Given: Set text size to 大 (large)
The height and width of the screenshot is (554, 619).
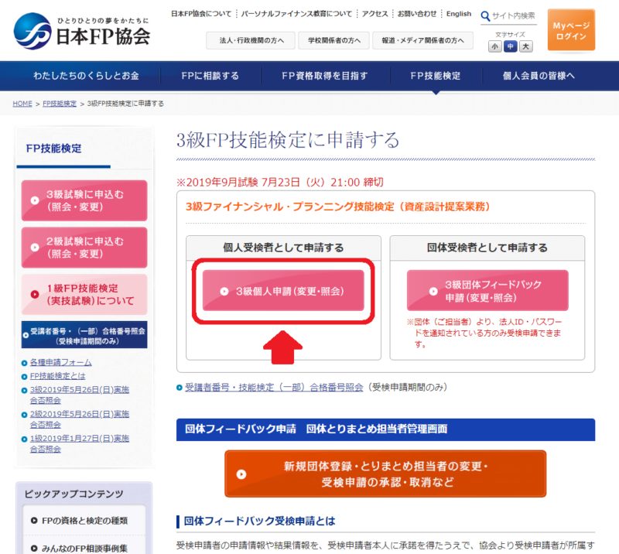Looking at the screenshot, I should (x=525, y=46).
